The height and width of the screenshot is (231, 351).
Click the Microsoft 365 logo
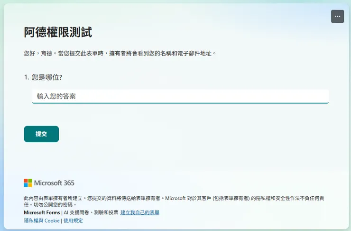49,183
